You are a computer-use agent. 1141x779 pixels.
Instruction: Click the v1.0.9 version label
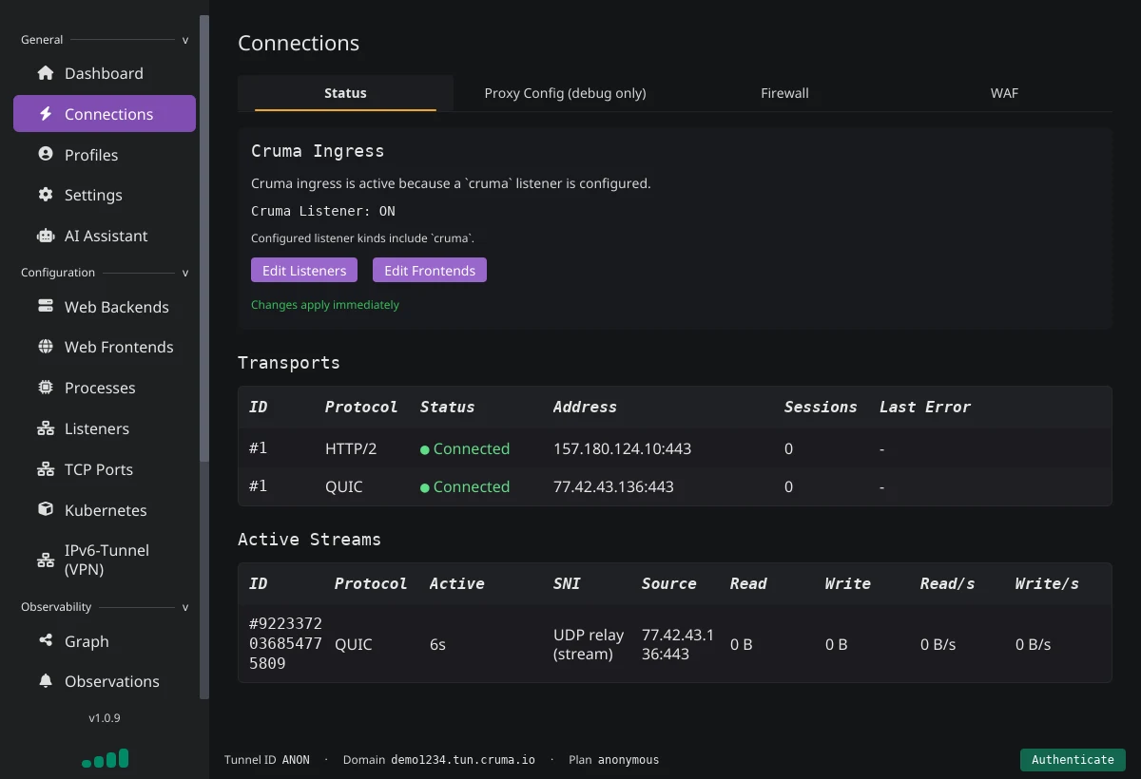click(105, 718)
